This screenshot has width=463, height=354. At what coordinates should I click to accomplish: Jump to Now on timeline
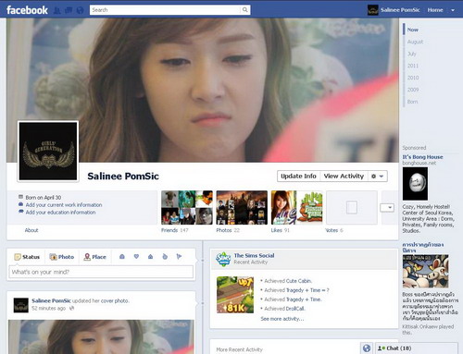413,30
